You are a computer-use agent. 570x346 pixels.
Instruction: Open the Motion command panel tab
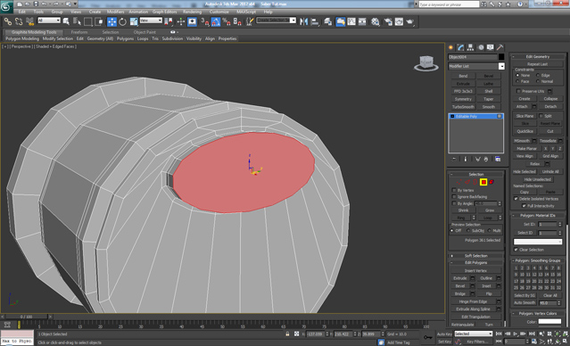tap(481, 47)
